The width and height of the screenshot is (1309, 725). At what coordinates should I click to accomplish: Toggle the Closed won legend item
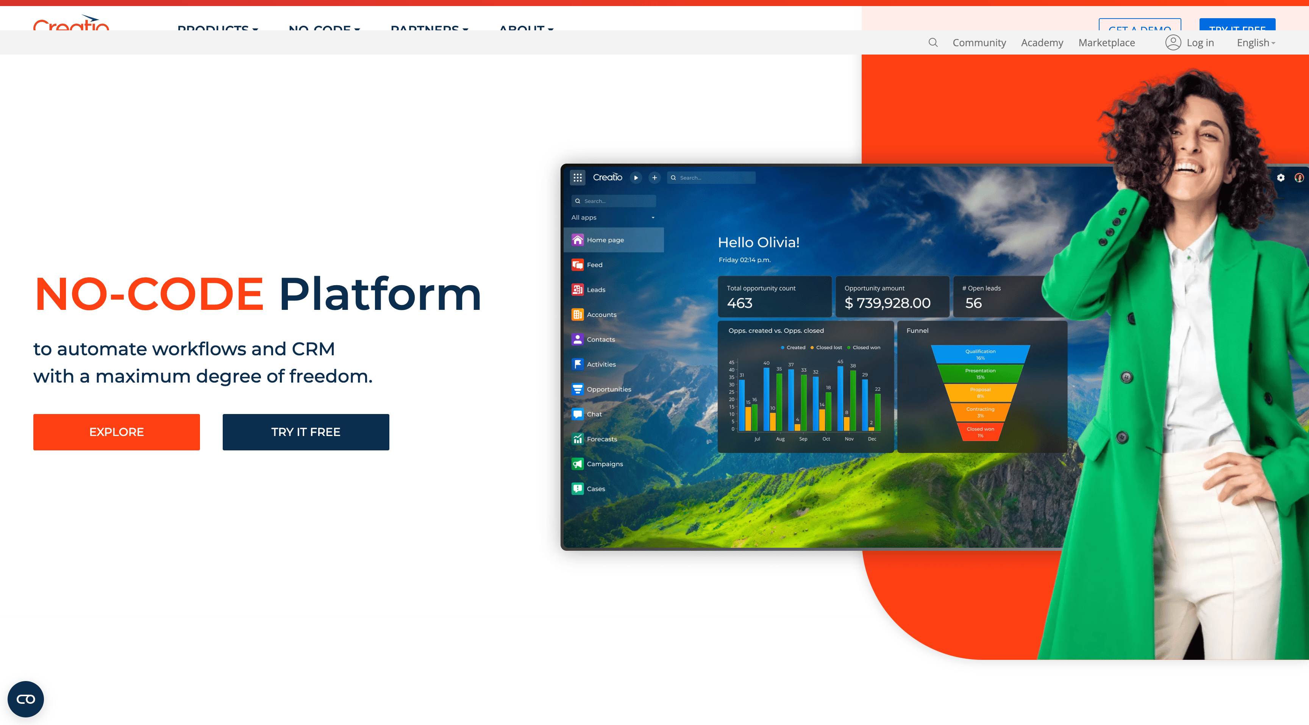coord(863,347)
